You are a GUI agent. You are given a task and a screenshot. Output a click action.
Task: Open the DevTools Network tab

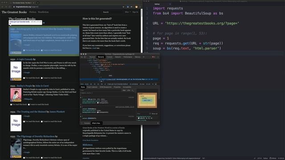tap(118, 57)
